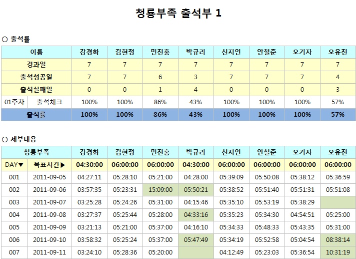Select the ○ 출석률 section heading
Screen dimensions: 356x259
[x=15, y=40]
